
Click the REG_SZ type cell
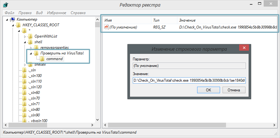(159, 28)
